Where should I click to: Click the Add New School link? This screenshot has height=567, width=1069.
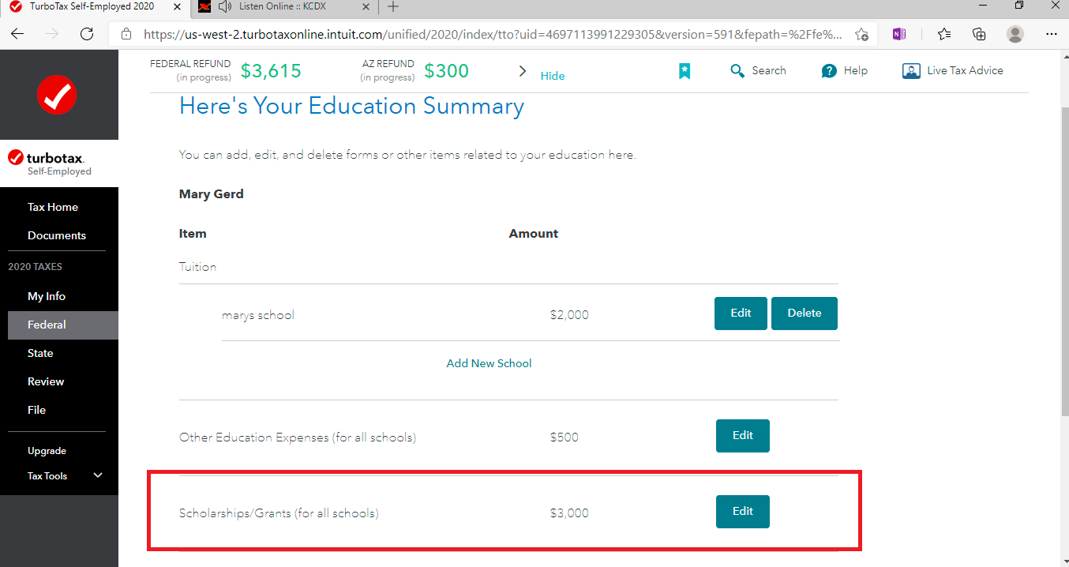click(489, 363)
